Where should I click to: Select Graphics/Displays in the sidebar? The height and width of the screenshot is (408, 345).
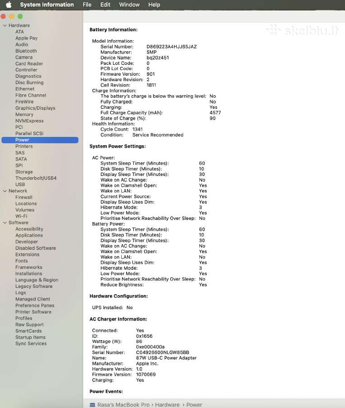pos(35,108)
